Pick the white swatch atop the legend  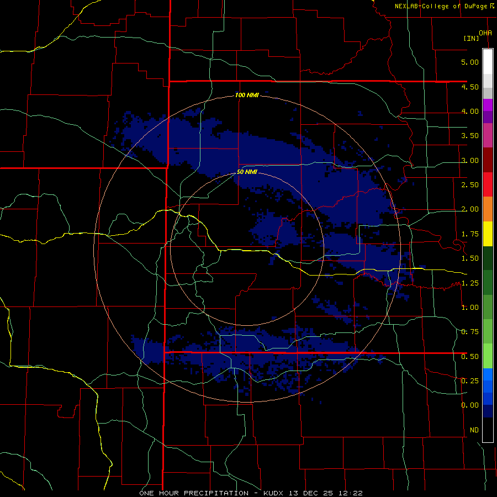(488, 61)
